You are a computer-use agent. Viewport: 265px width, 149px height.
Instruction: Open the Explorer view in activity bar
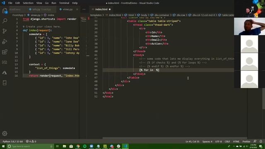click(5, 11)
